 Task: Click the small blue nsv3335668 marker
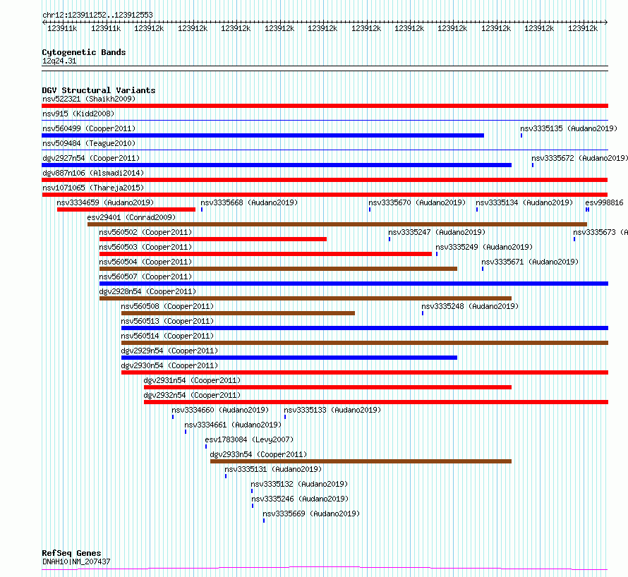202,209
